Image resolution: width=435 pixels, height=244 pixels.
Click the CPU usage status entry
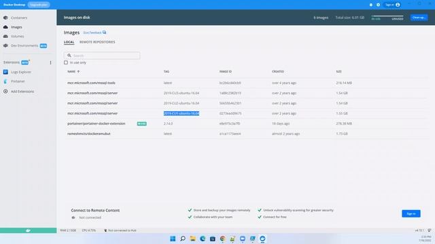(x=89, y=230)
